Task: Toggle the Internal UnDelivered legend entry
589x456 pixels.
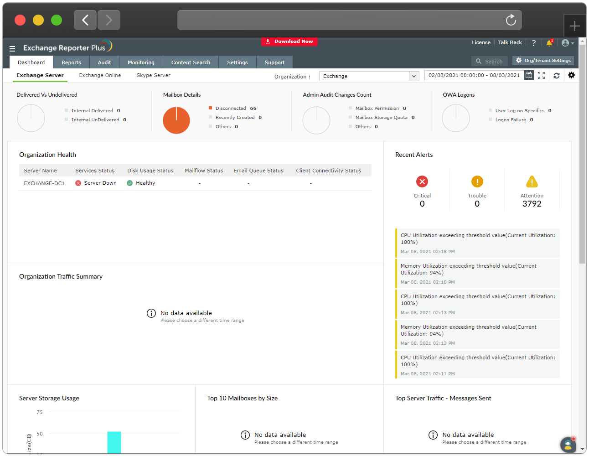Action: pos(96,120)
